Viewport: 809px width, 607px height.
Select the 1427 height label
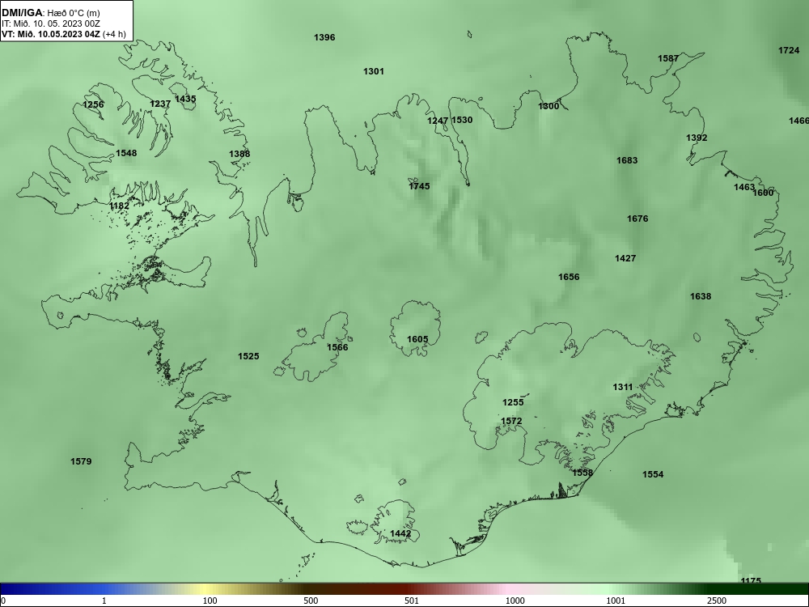pyautogui.click(x=625, y=258)
